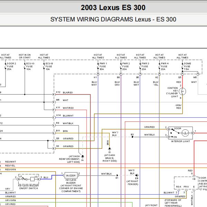Click the Ignition Key Cylinder Light symbol
207x207 pixels.
[x=182, y=91]
